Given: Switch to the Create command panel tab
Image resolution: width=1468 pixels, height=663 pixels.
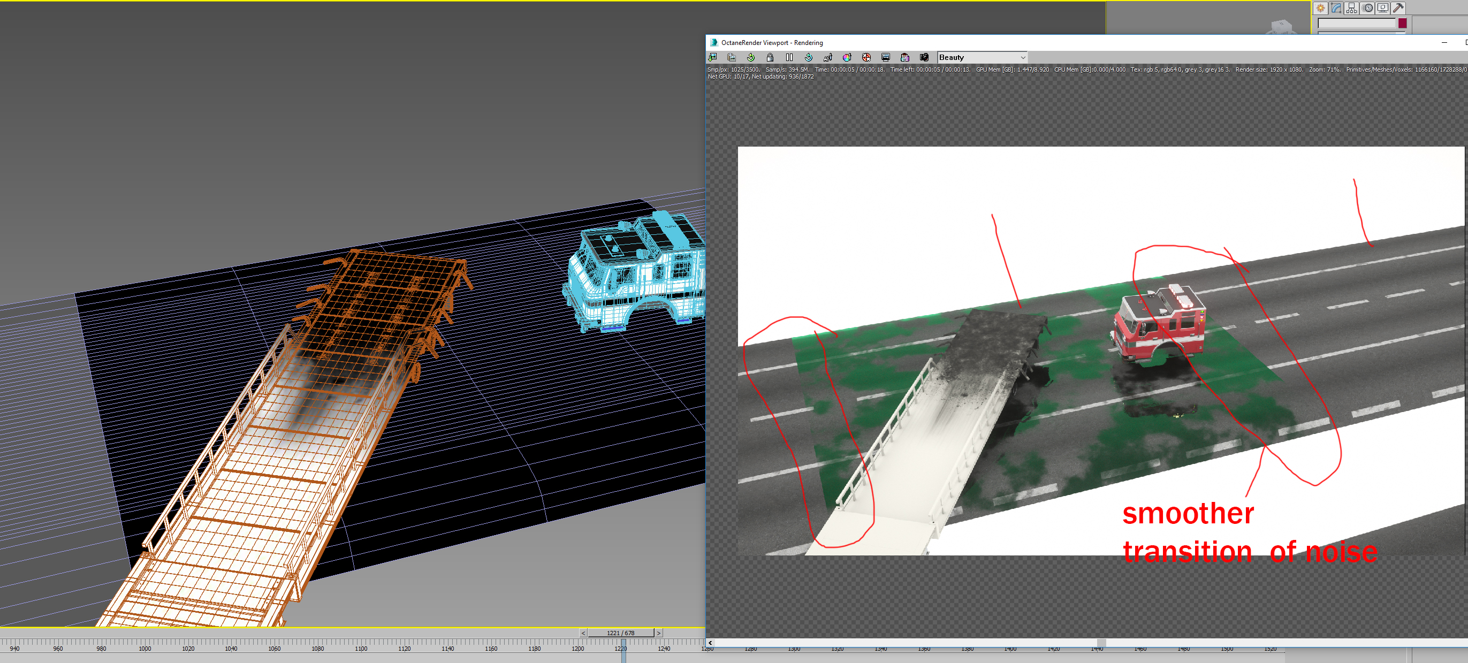Looking at the screenshot, I should click(x=1320, y=8).
